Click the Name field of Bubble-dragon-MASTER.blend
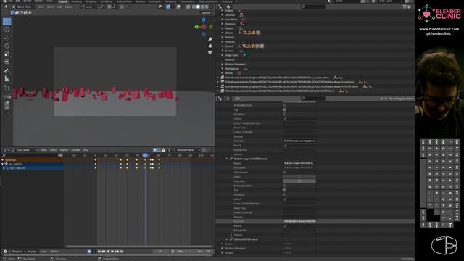464x261 pixels. [x=299, y=163]
